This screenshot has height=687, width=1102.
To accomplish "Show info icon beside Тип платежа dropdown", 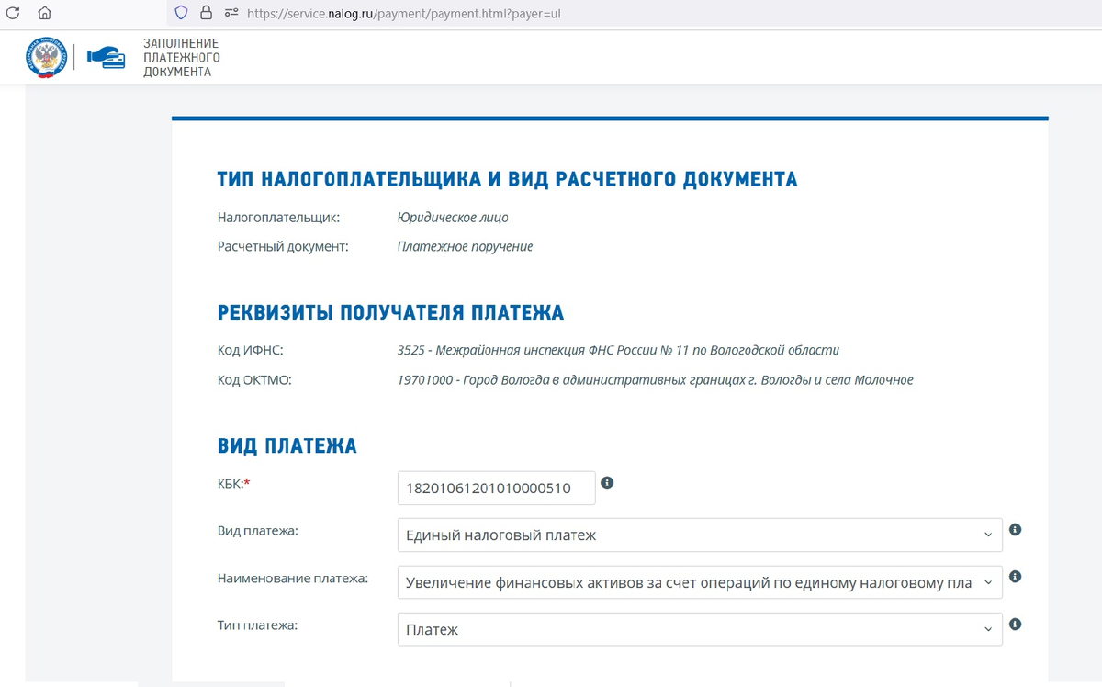I will tap(1015, 624).
